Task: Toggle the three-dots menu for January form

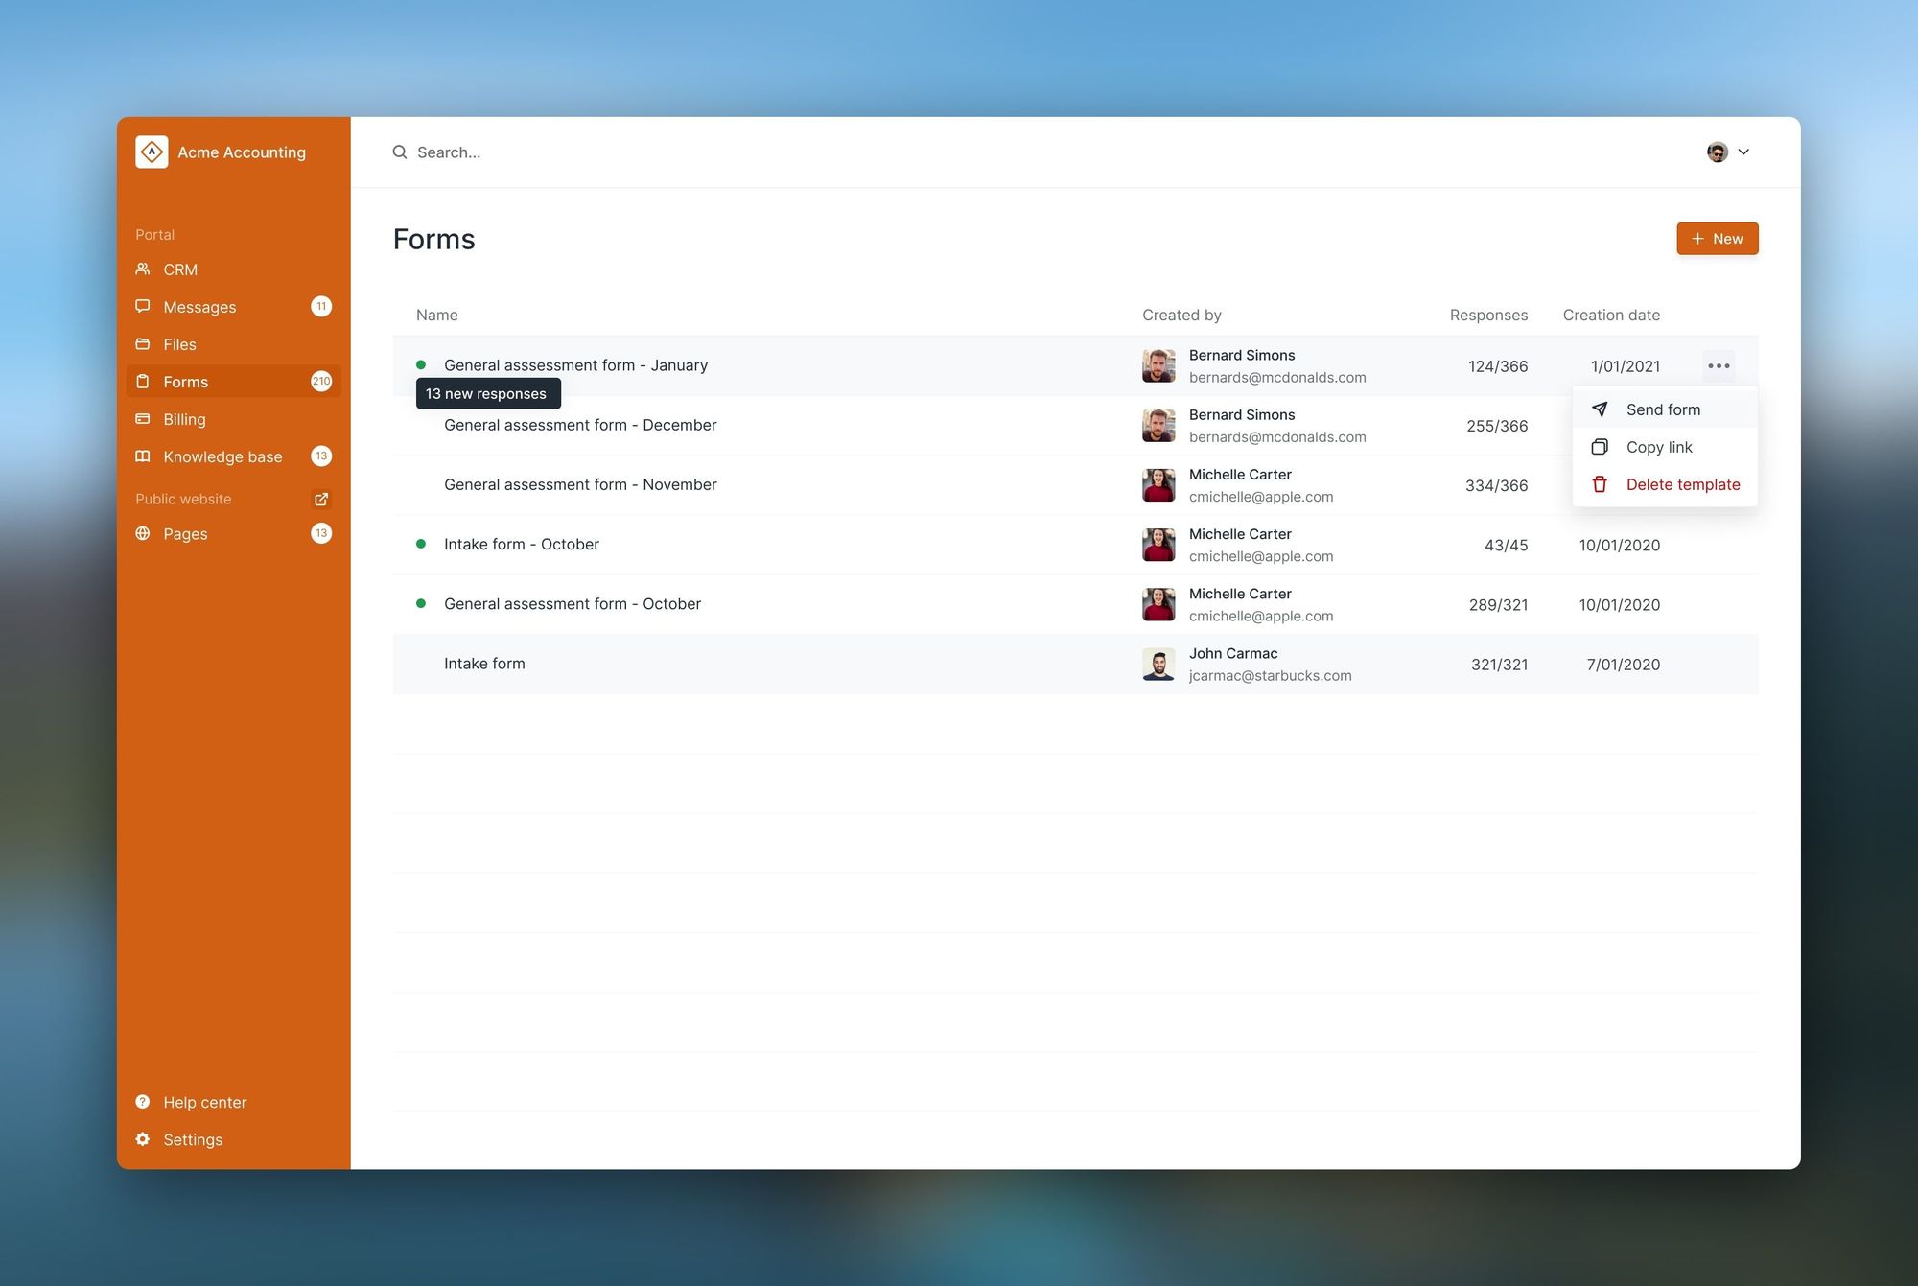Action: pyautogui.click(x=1719, y=365)
